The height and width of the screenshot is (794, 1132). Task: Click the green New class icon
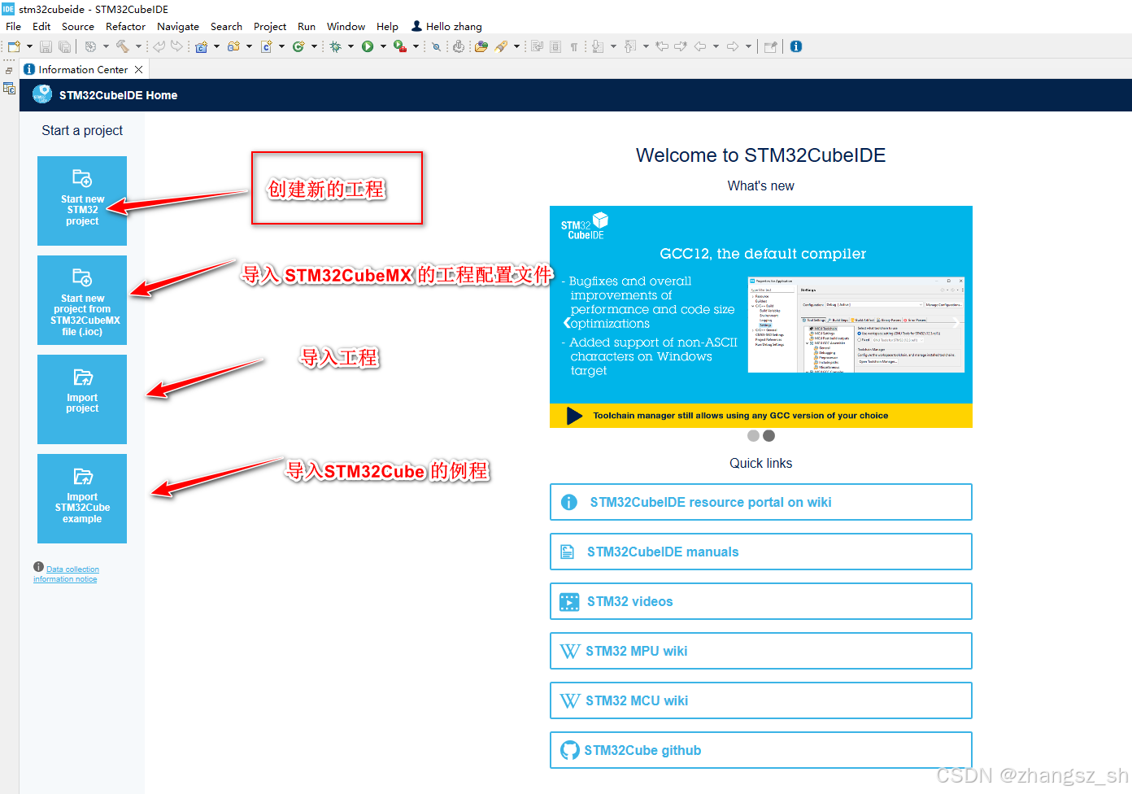tap(298, 46)
